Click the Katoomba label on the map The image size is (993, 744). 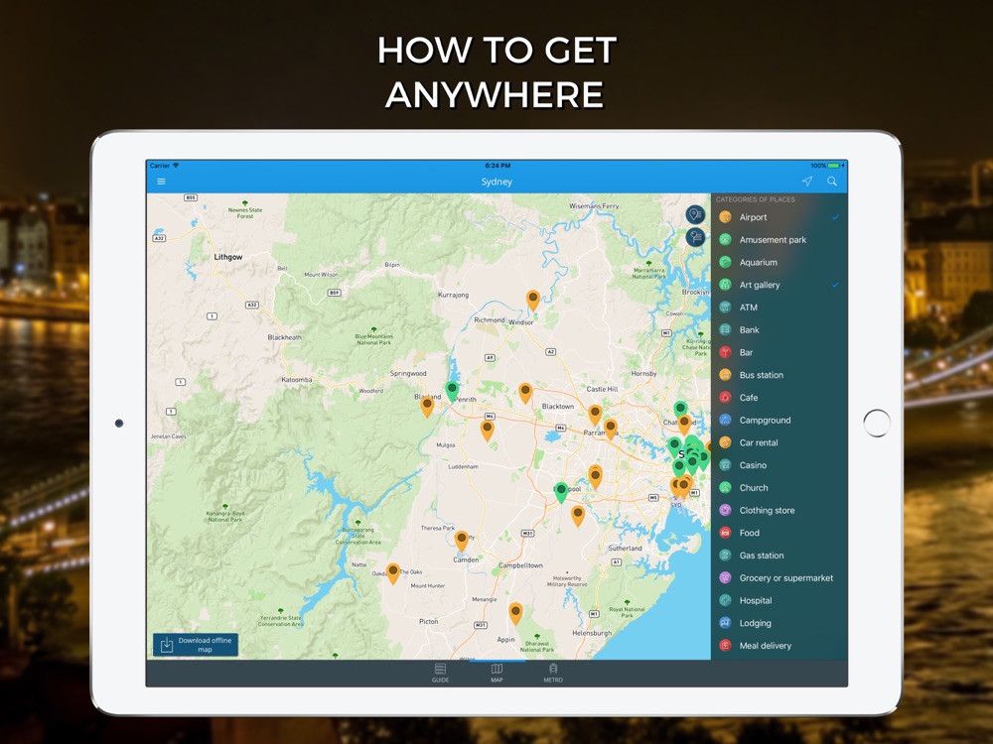pos(296,380)
